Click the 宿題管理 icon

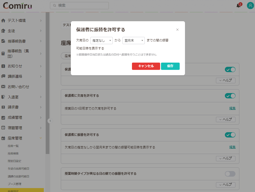3,128
